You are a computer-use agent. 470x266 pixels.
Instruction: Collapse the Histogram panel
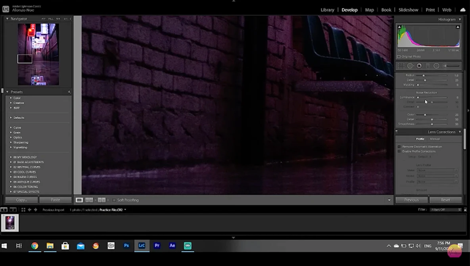pyautogui.click(x=460, y=19)
